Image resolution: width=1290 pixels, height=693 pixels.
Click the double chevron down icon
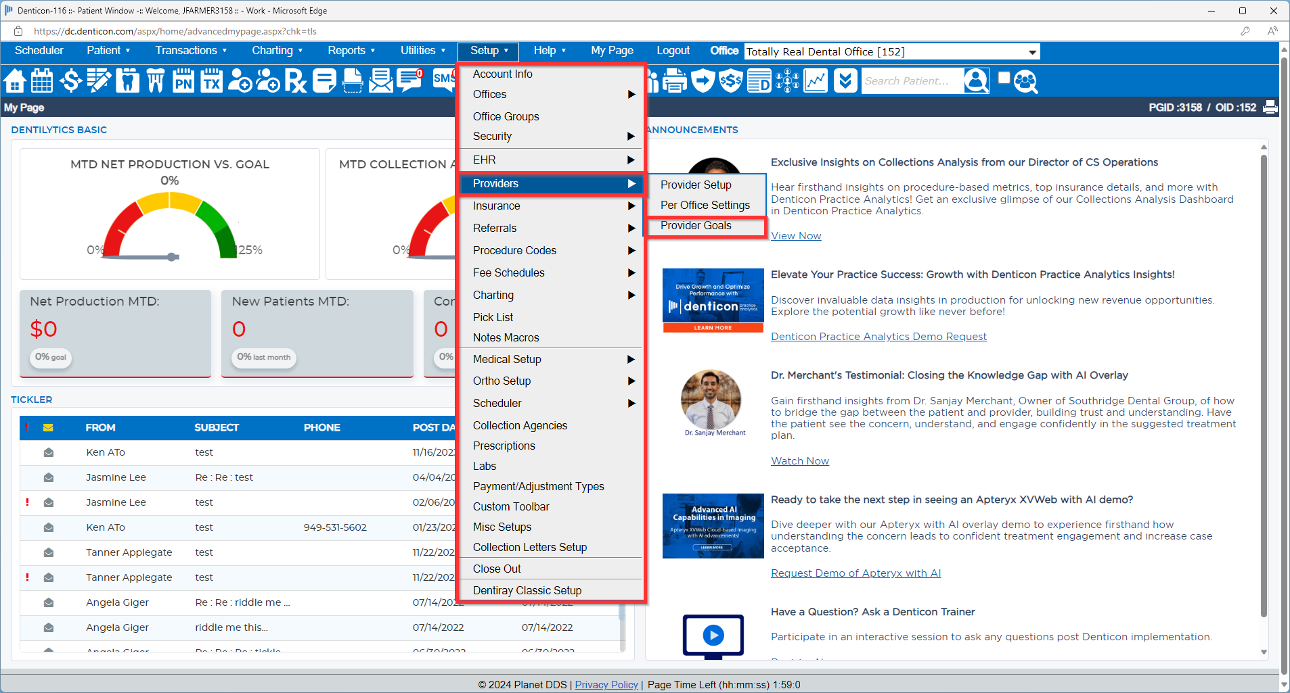point(845,81)
